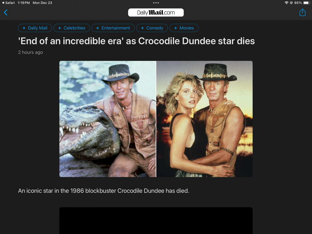Tap the 'An iconic star' paragraph
The width and height of the screenshot is (312, 234).
104,191
